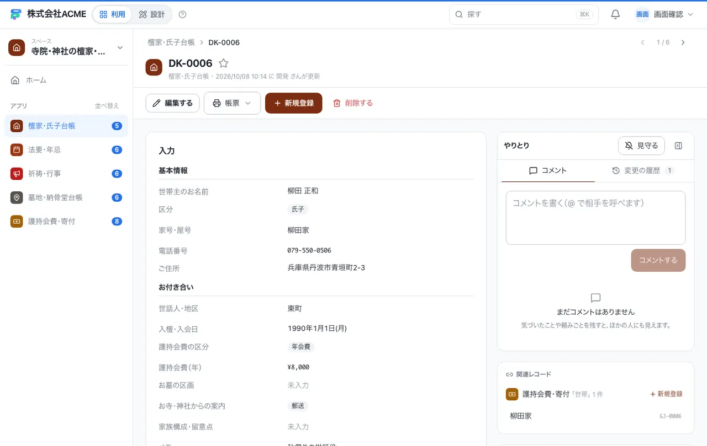Open related record 柳田家 GJ-0006
Image resolution: width=707 pixels, height=446 pixels.
(595, 416)
